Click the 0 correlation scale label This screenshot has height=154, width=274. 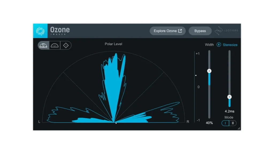click(199, 87)
